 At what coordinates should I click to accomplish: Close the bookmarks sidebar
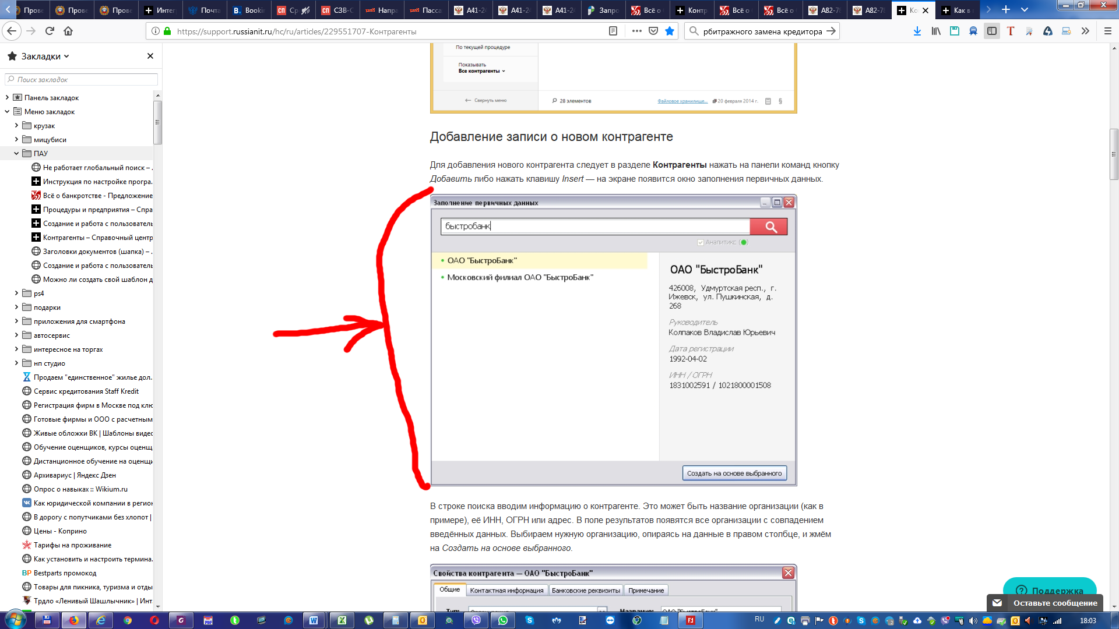[x=150, y=56]
